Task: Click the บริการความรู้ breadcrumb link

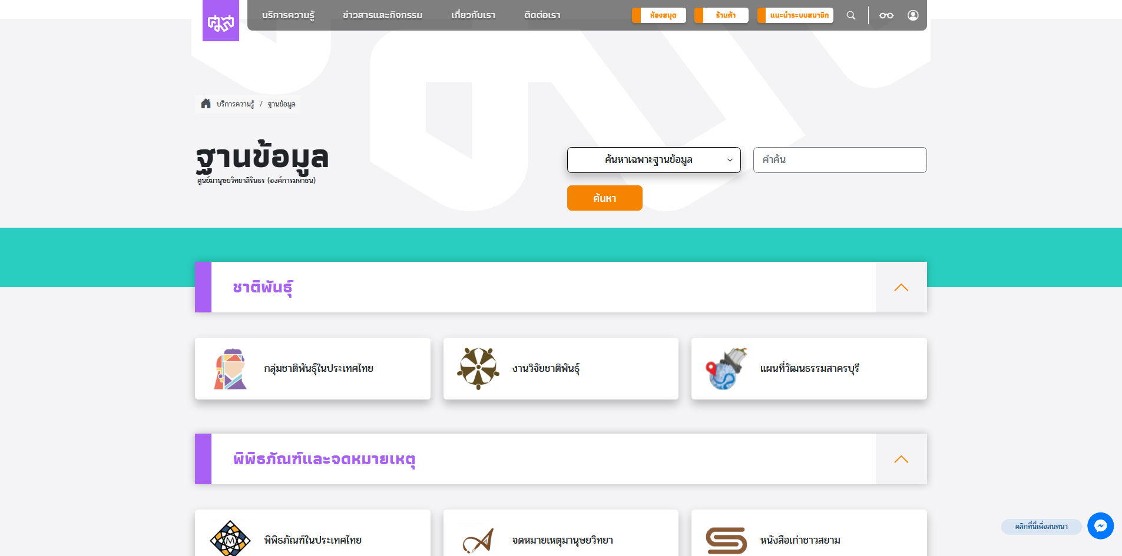Action: (235, 104)
